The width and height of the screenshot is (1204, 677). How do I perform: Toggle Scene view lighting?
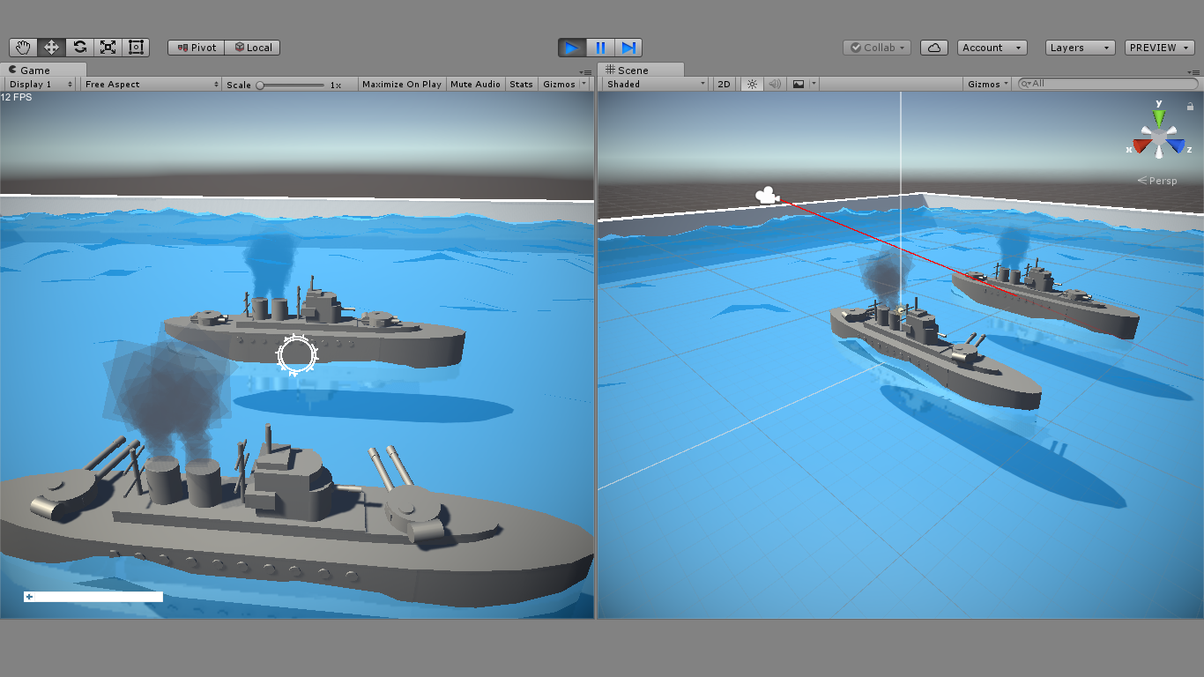pyautogui.click(x=752, y=85)
